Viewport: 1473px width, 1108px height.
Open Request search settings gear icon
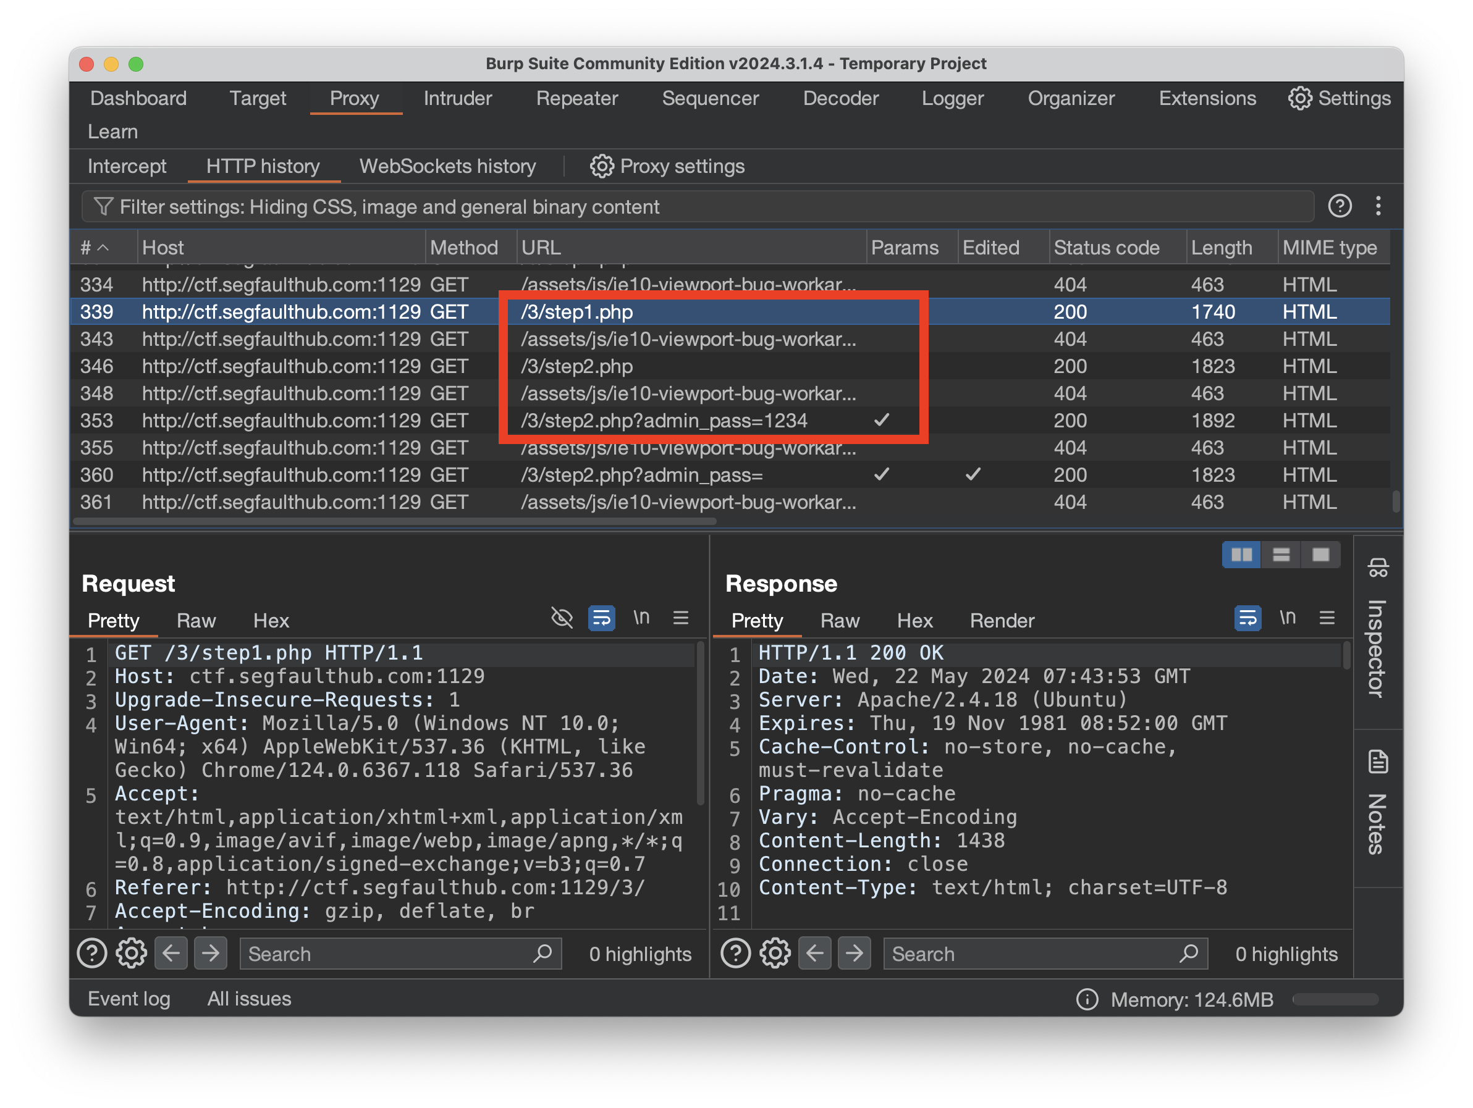pos(131,954)
